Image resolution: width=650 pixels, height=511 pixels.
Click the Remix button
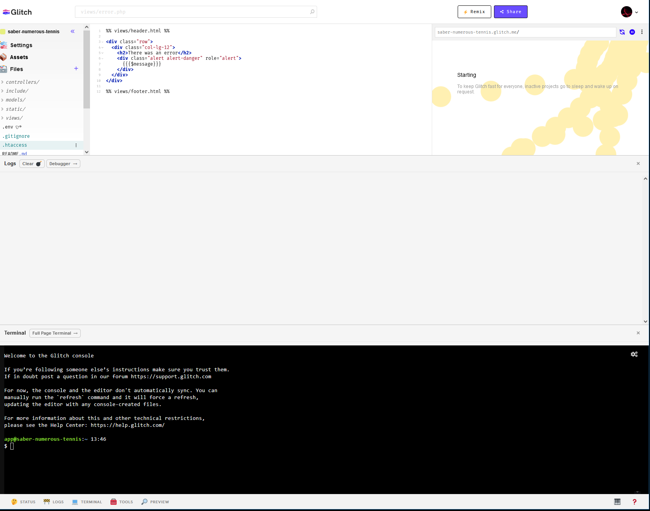tap(474, 12)
